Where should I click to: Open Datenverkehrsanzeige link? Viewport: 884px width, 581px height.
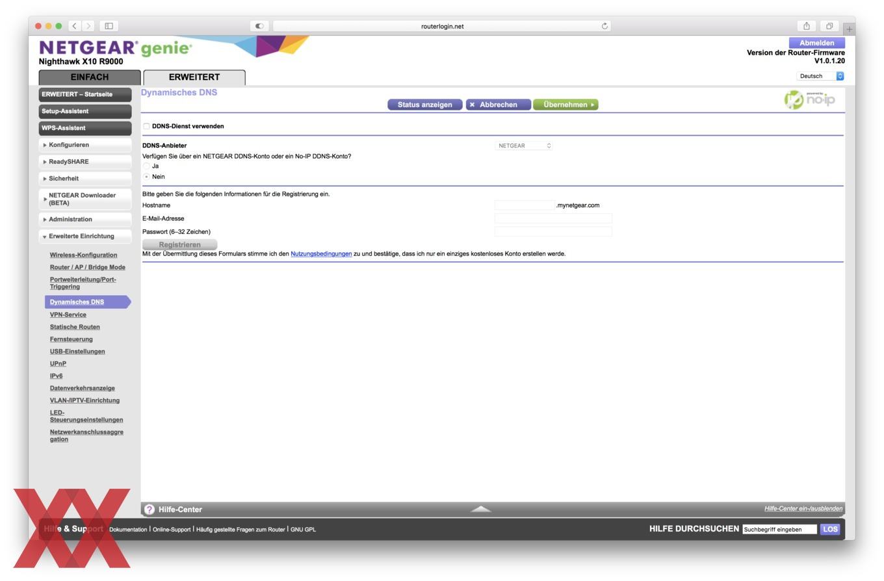pyautogui.click(x=82, y=389)
